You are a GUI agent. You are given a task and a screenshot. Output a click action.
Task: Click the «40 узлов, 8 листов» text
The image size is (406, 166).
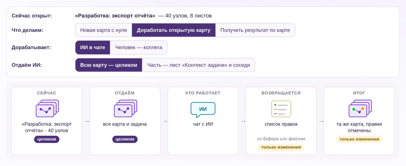tap(188, 16)
